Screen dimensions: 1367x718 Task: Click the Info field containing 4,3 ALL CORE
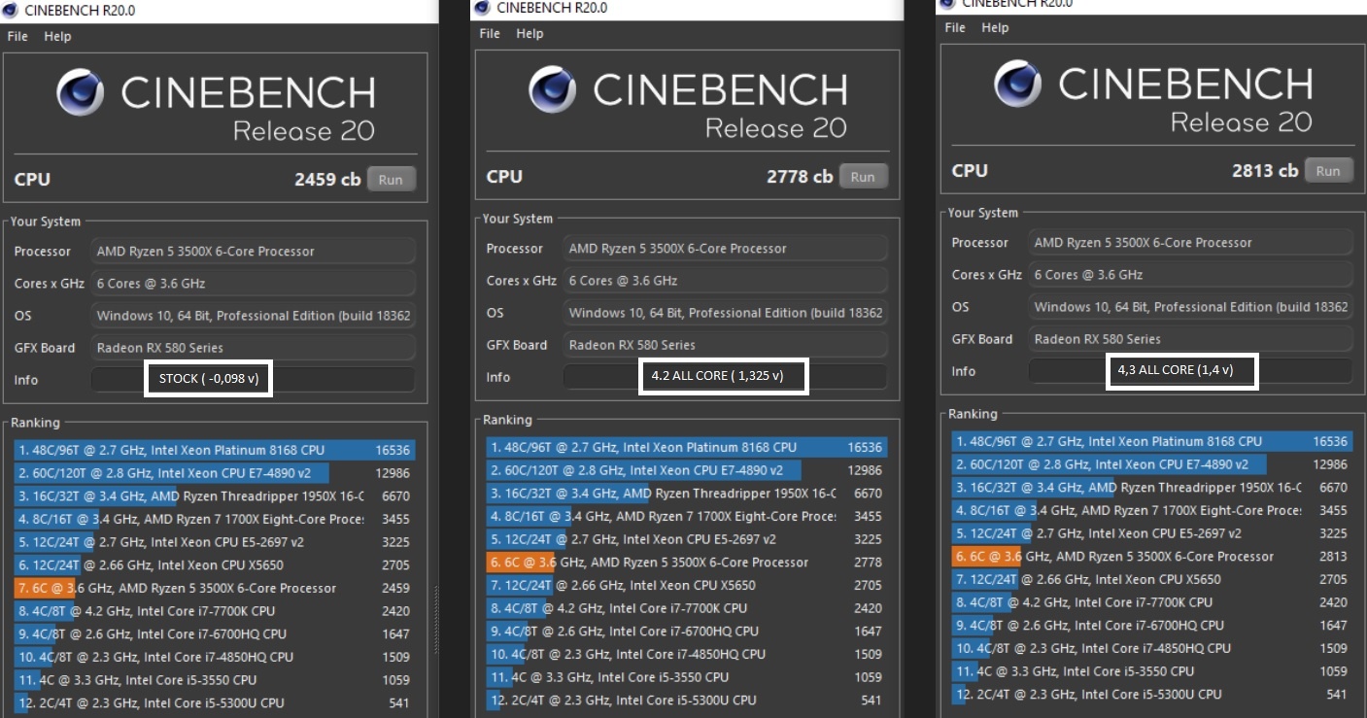[x=1190, y=370]
